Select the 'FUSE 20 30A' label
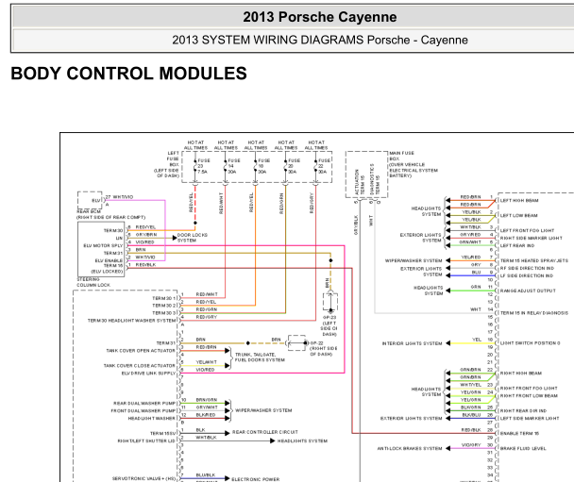 coord(294,166)
